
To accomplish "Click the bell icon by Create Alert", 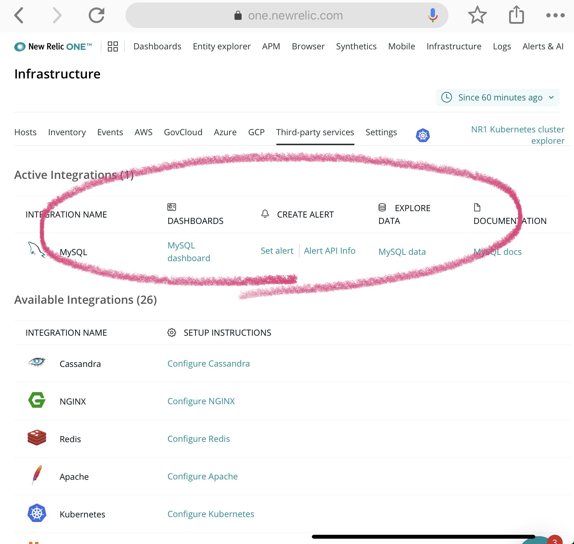I will point(265,214).
